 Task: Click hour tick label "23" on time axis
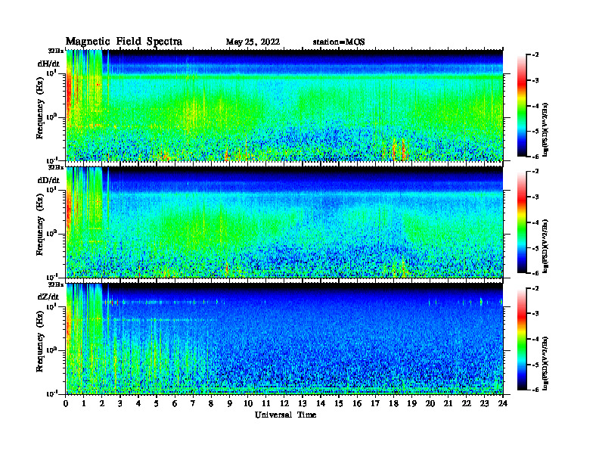[484, 403]
